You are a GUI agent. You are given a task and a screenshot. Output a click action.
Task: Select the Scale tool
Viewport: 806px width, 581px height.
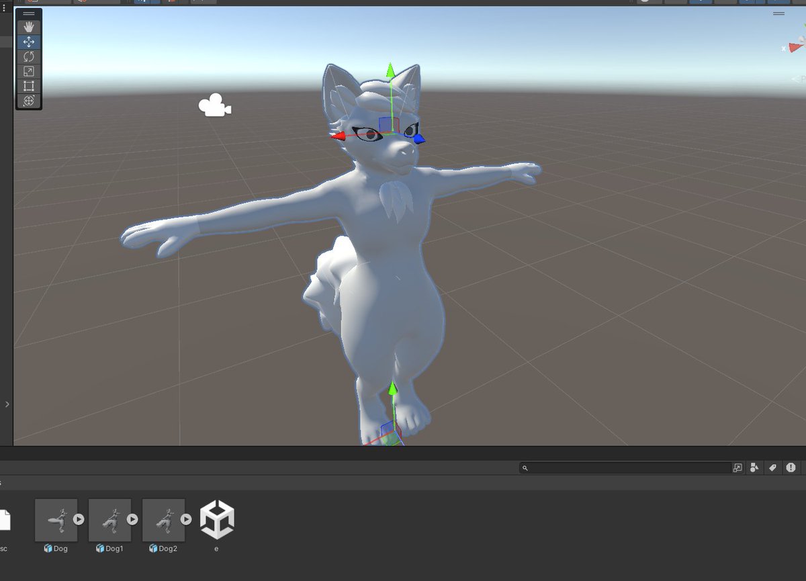coord(29,71)
